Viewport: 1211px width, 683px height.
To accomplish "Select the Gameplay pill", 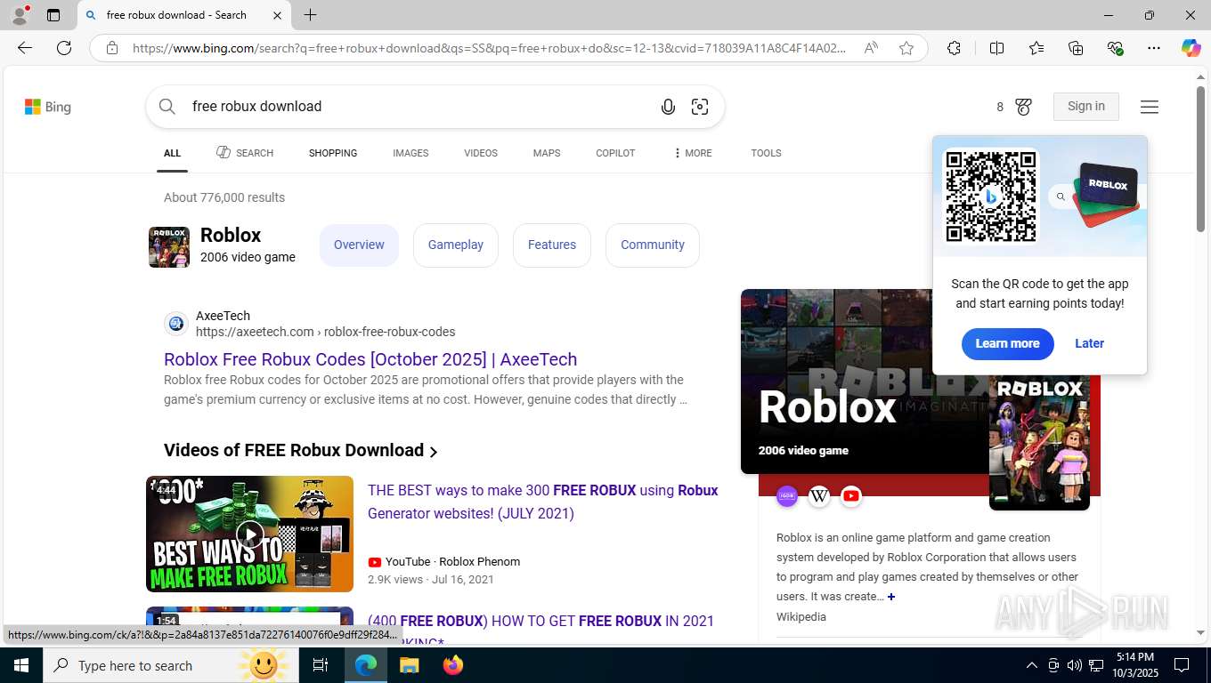I will [456, 245].
